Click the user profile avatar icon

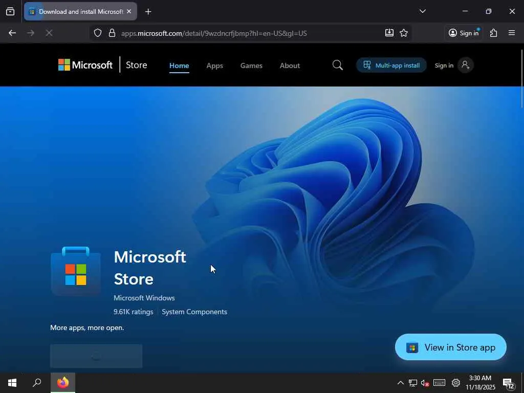point(465,65)
